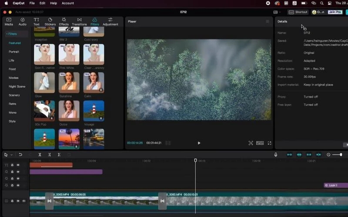Image resolution: width=348 pixels, height=217 pixels.
Task: Switch to the Effects tab
Action: (x=64, y=22)
